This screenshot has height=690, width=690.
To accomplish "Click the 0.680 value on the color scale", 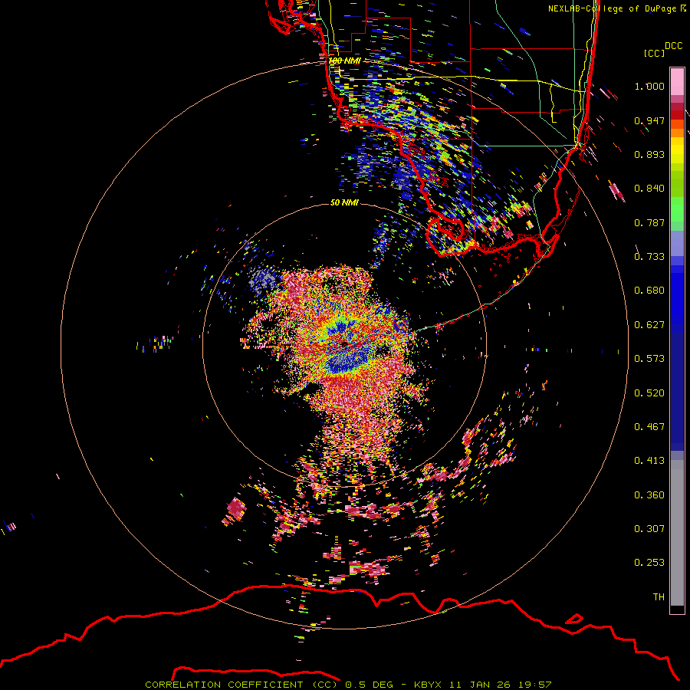I will tap(649, 291).
